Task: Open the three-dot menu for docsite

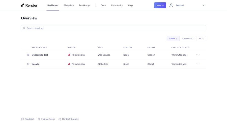Action: tap(198, 64)
